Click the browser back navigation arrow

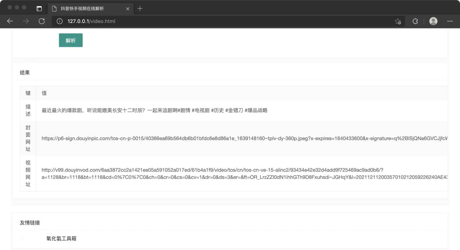point(10,21)
